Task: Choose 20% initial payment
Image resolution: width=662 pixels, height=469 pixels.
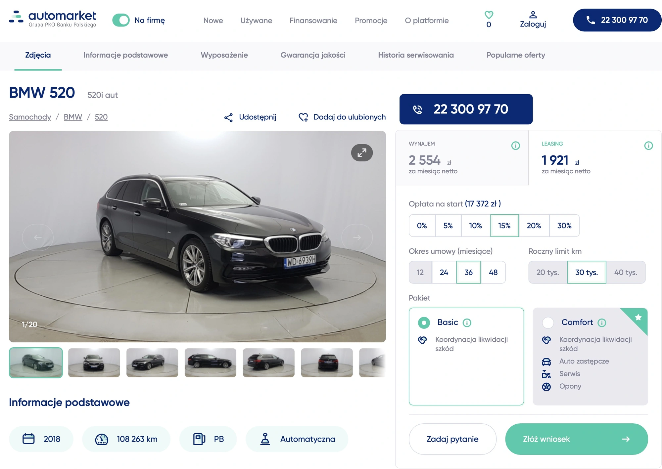Action: 534,226
